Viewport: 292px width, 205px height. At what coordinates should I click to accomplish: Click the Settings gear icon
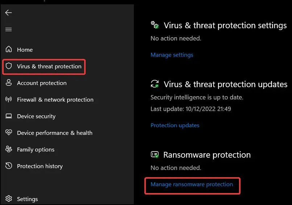click(x=9, y=199)
